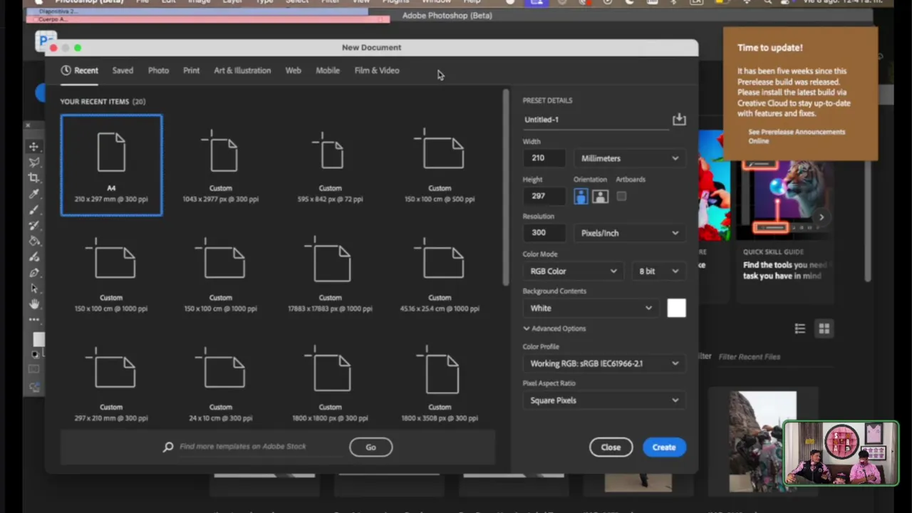
Task: Click the Height field showing 297
Action: pos(544,196)
